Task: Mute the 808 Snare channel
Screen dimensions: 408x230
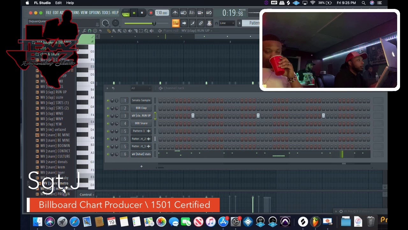Action: point(108,123)
